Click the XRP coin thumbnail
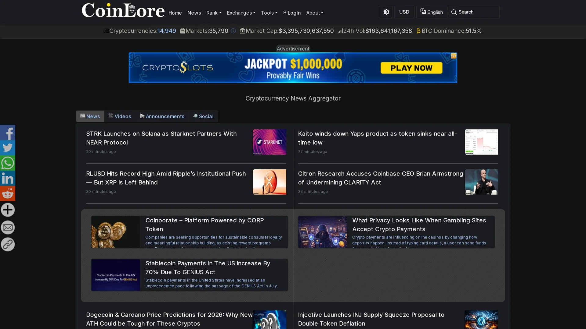 (269, 182)
